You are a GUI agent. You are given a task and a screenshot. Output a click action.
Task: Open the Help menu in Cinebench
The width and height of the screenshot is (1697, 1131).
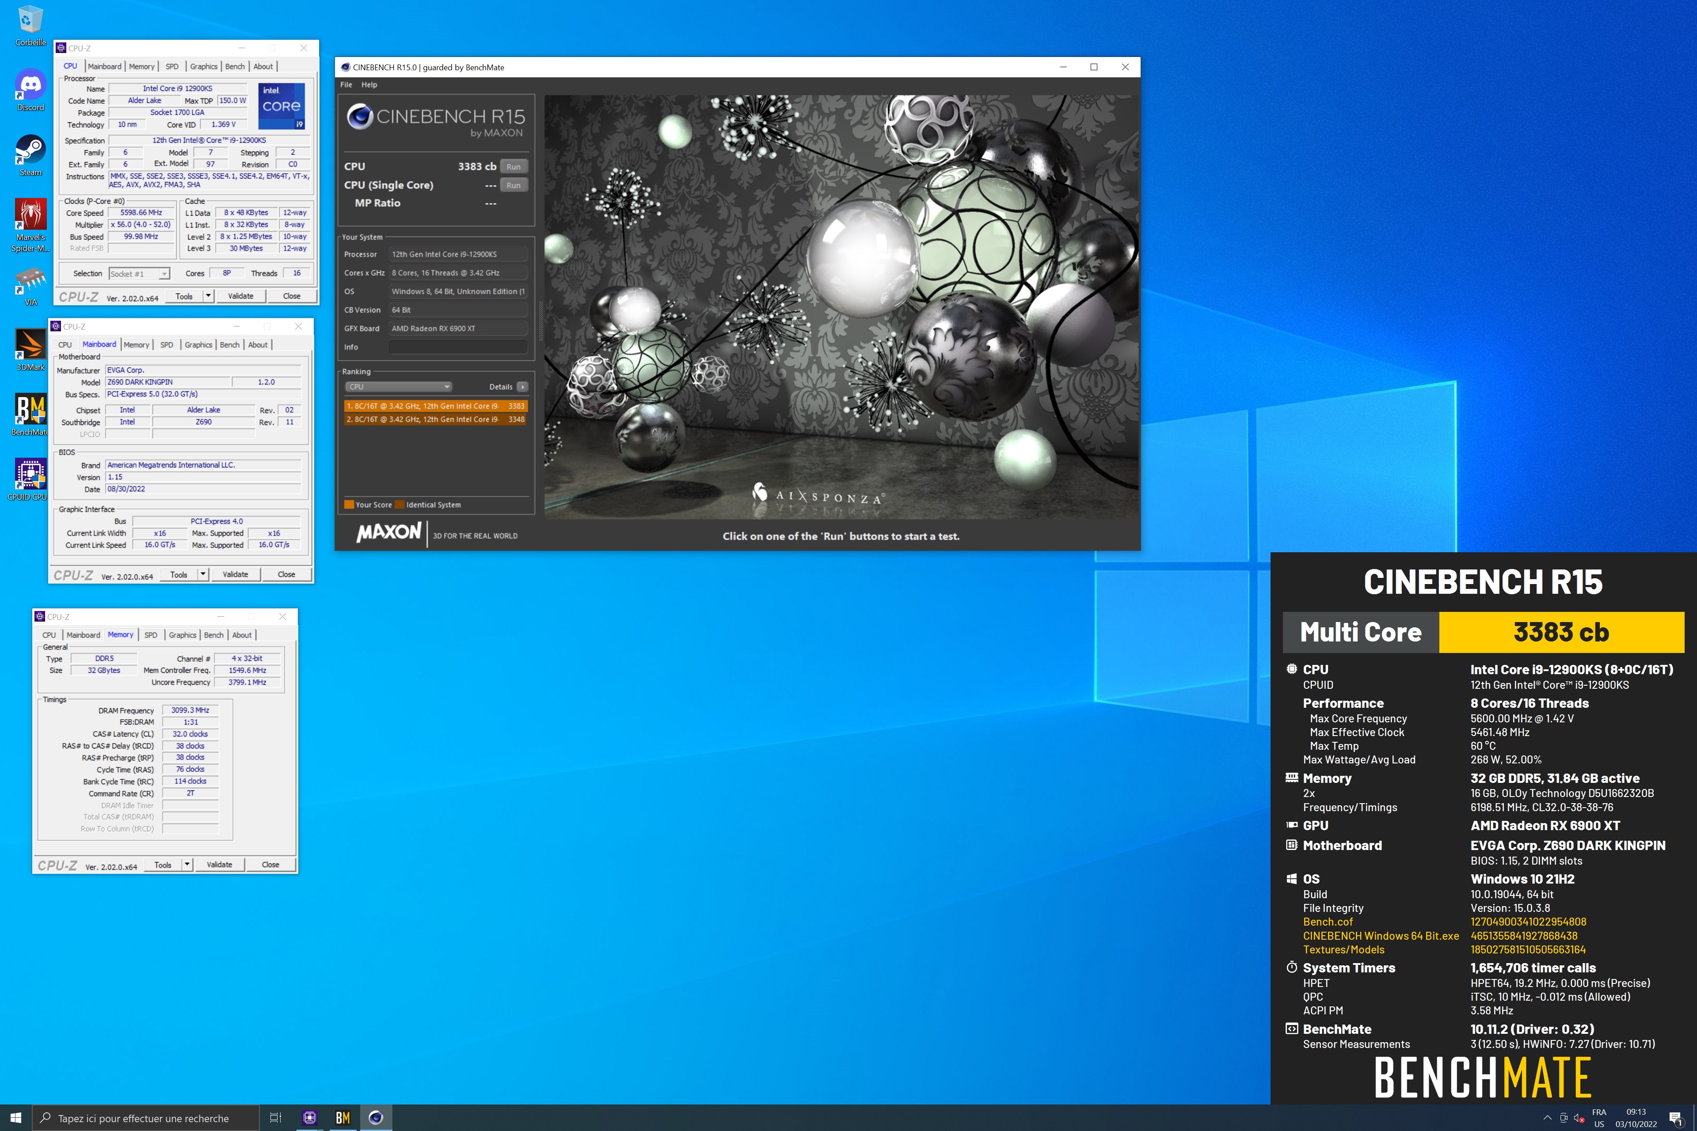click(369, 84)
